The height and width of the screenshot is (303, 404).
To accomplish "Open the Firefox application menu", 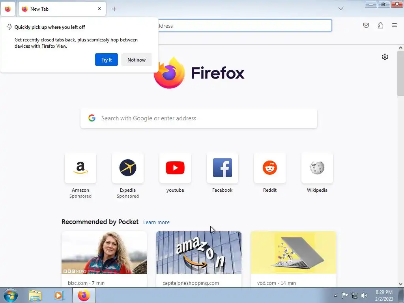I will (x=395, y=25).
